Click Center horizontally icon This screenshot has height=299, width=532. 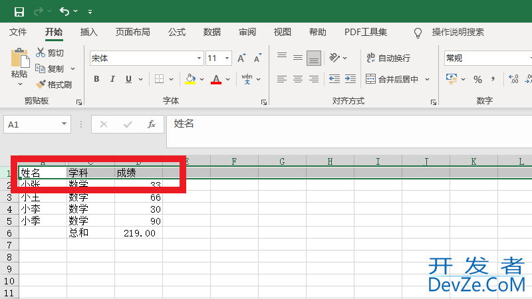click(x=298, y=79)
